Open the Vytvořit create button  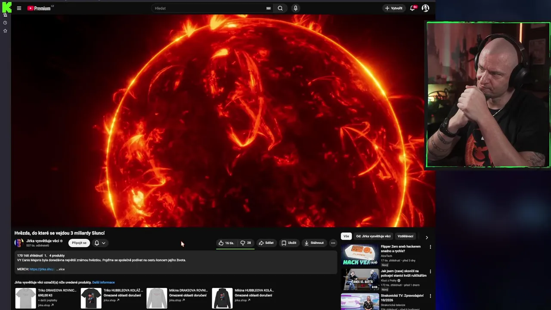coord(393,8)
